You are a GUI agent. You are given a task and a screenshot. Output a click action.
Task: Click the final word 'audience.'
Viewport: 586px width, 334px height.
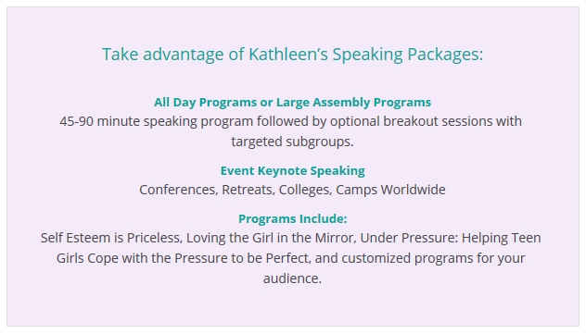(x=292, y=278)
